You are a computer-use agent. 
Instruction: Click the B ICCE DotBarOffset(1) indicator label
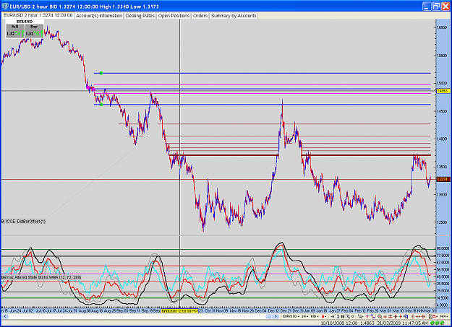[x=23, y=221]
